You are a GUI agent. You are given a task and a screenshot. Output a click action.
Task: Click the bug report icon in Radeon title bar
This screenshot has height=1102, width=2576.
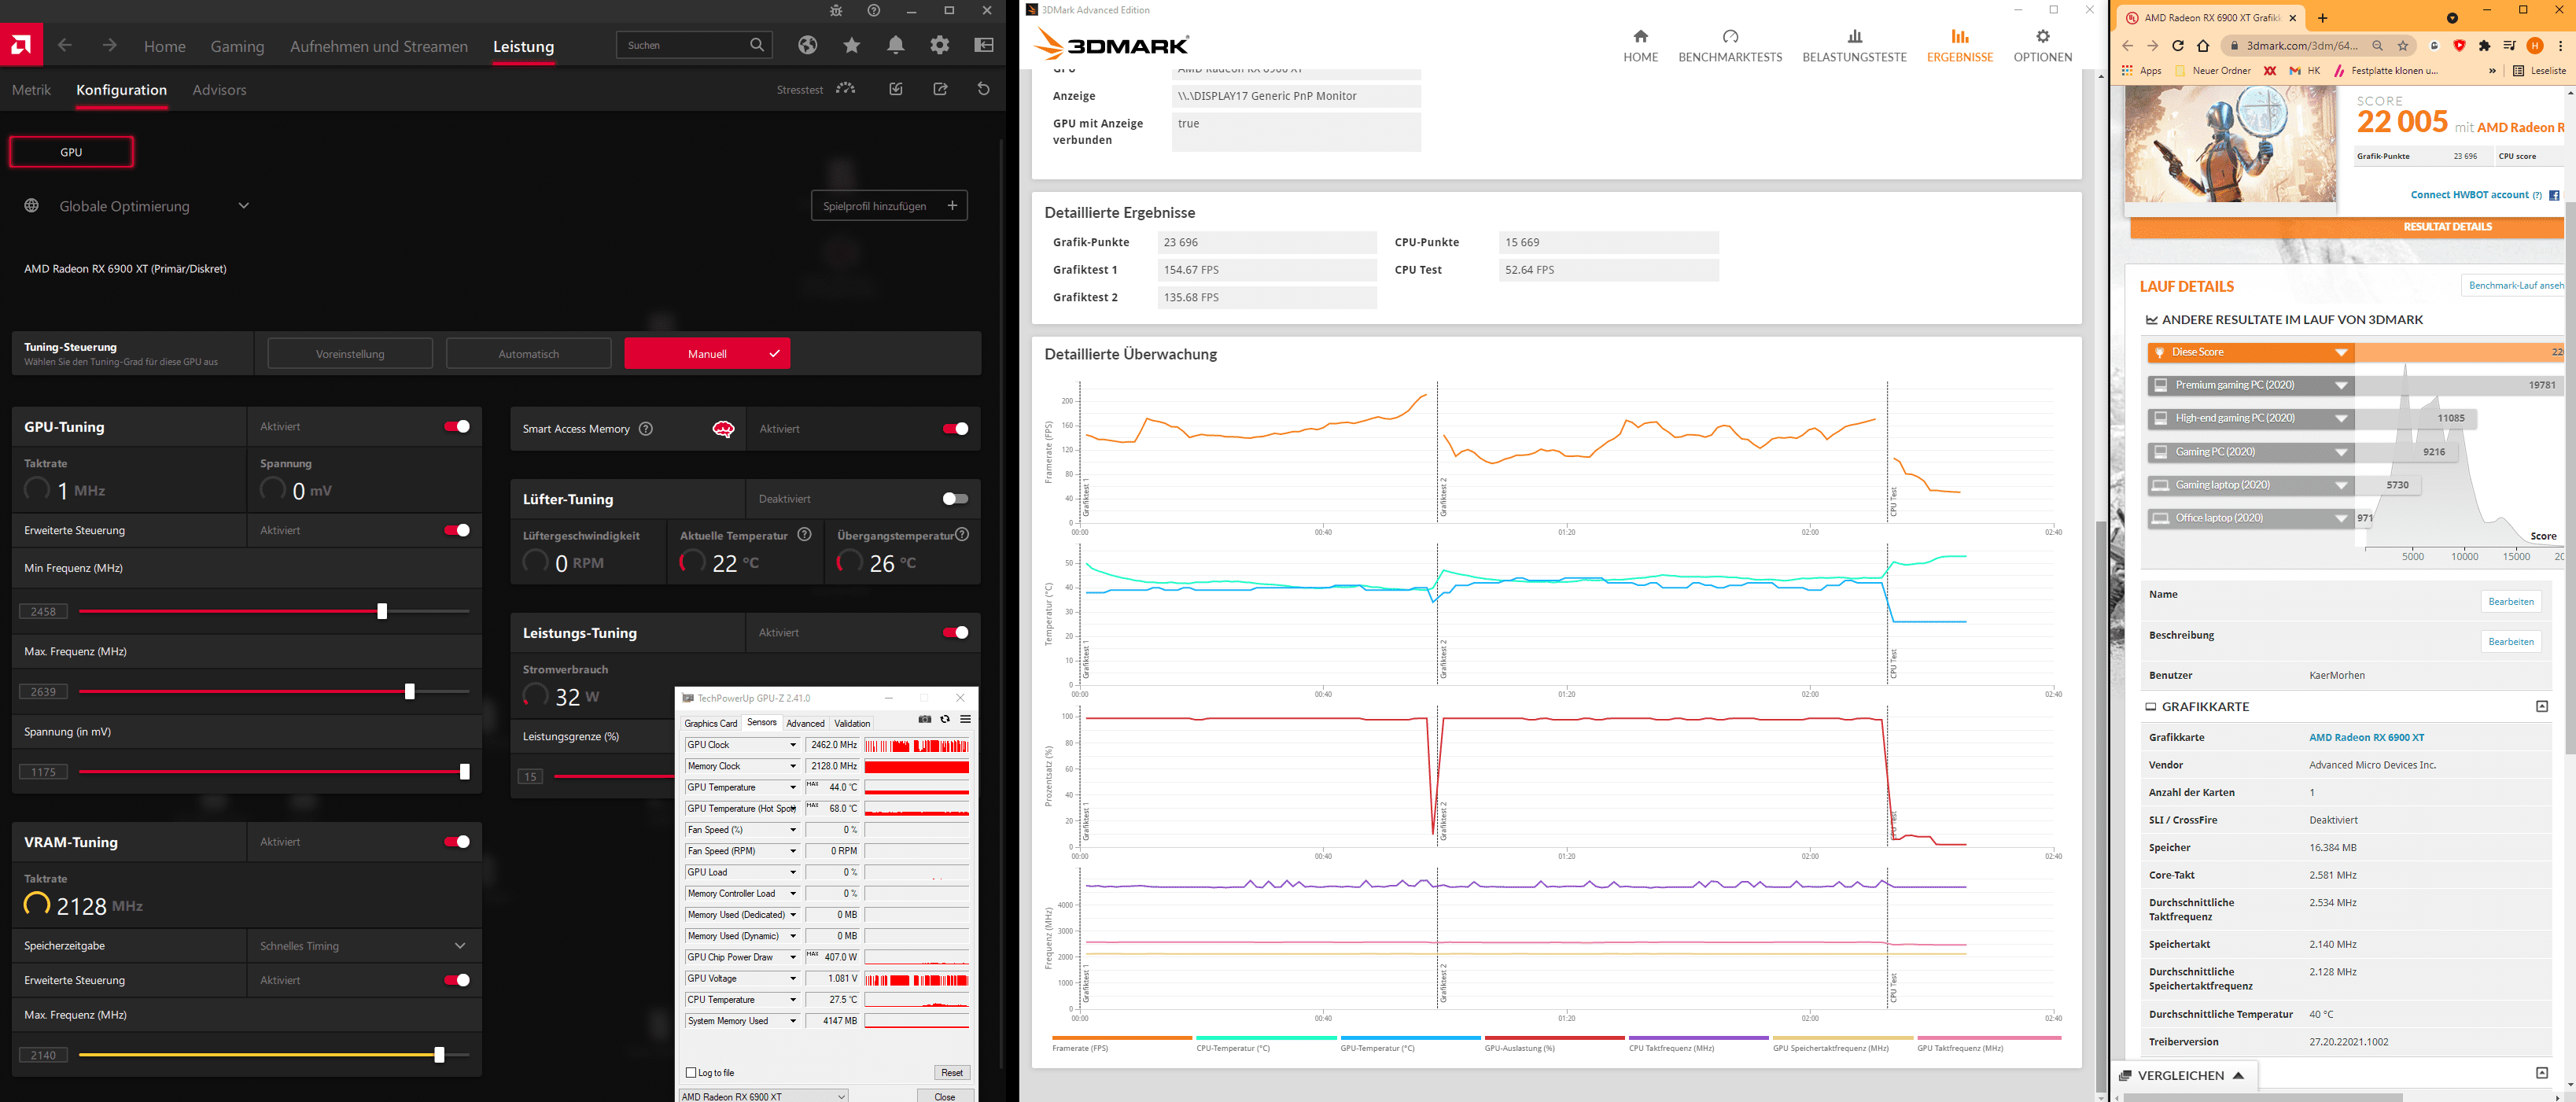(836, 11)
